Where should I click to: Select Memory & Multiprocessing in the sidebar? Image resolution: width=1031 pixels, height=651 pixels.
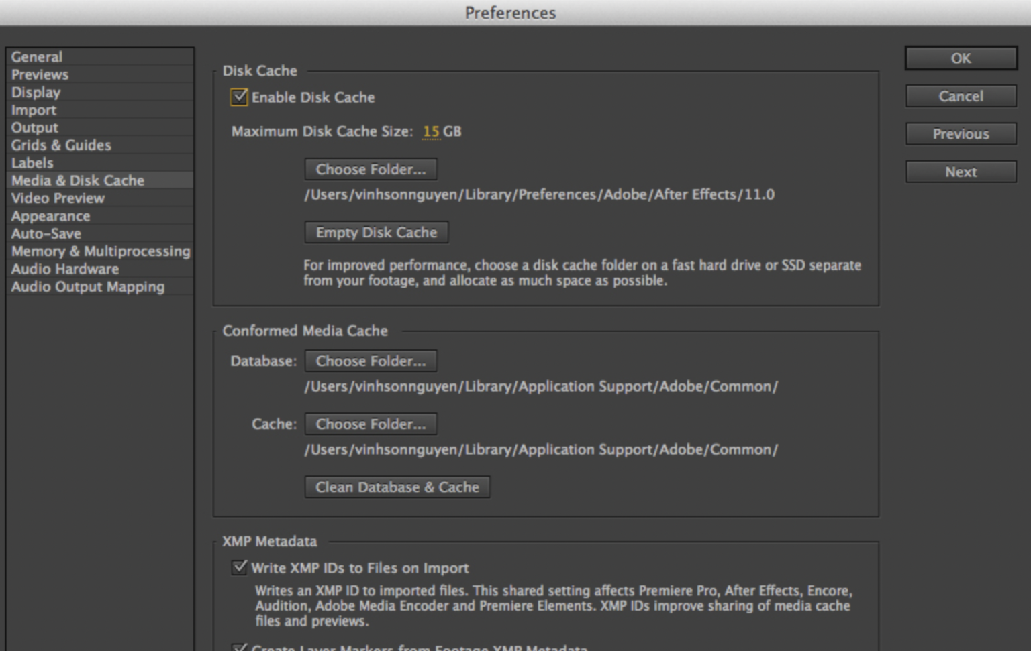tap(101, 251)
